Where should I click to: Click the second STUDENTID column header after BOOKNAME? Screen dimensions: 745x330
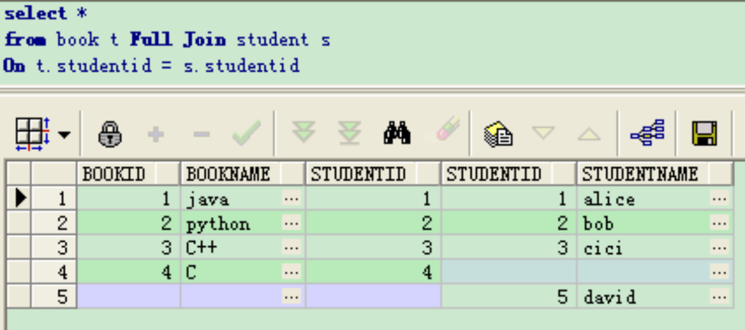tap(509, 174)
